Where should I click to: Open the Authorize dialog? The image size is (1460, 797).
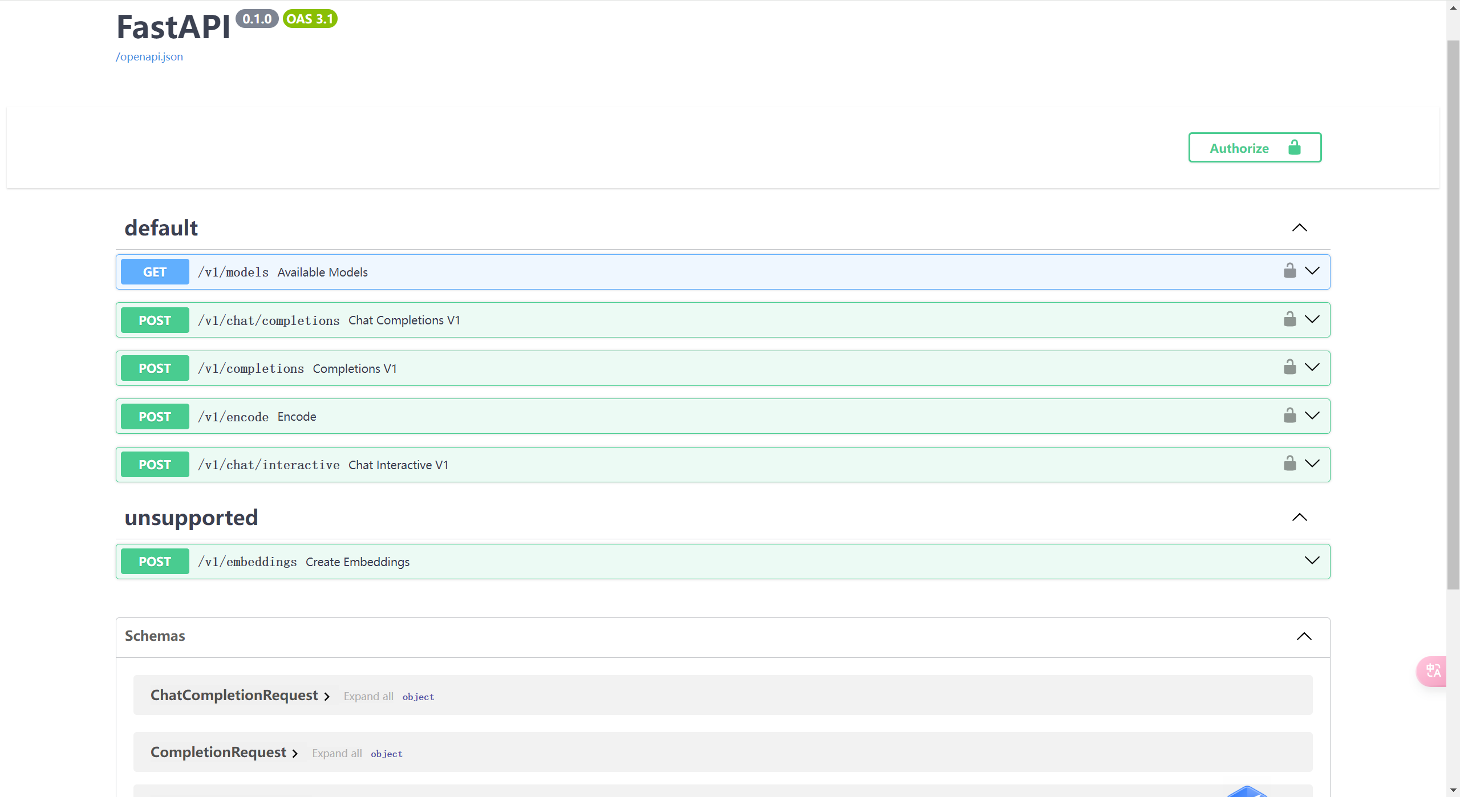1254,148
